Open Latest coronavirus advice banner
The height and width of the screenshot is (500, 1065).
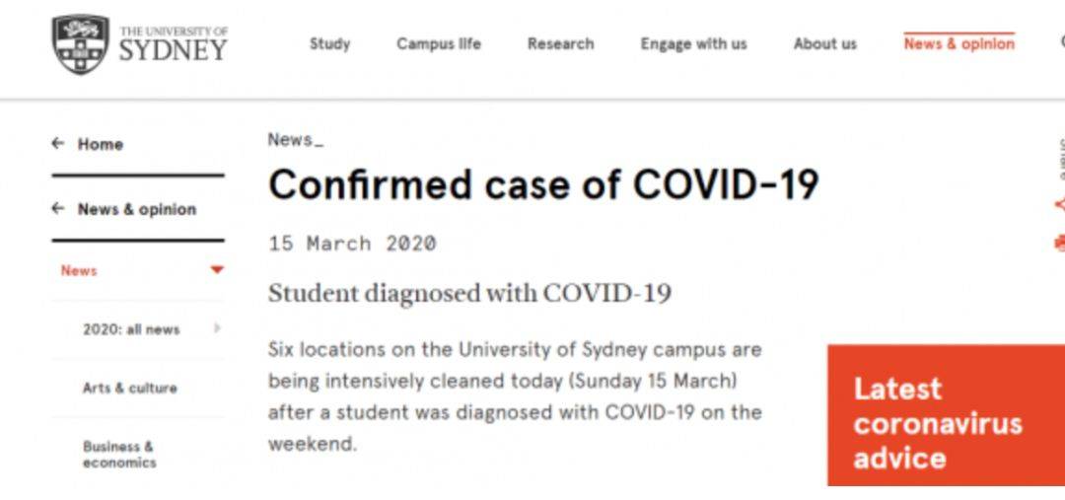coord(946,415)
